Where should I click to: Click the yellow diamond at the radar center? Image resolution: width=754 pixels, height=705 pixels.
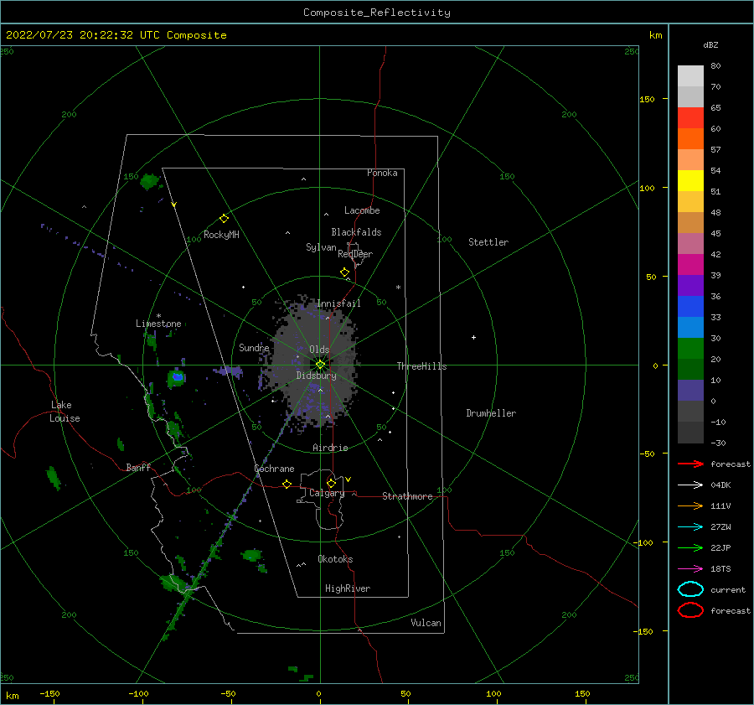pos(320,365)
